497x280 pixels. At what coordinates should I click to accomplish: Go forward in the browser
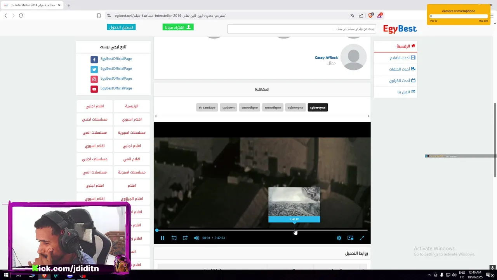coord(13,16)
